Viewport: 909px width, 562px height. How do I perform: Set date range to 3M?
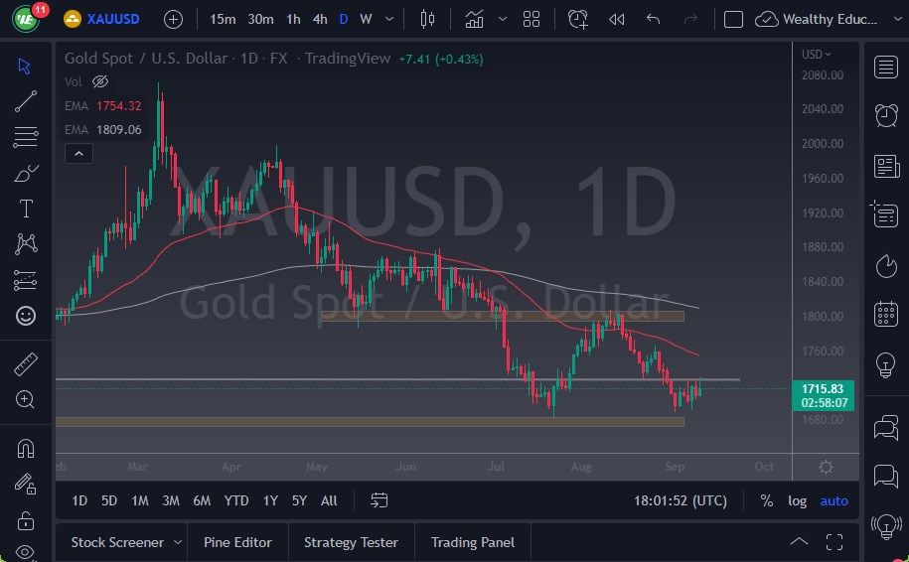point(171,500)
